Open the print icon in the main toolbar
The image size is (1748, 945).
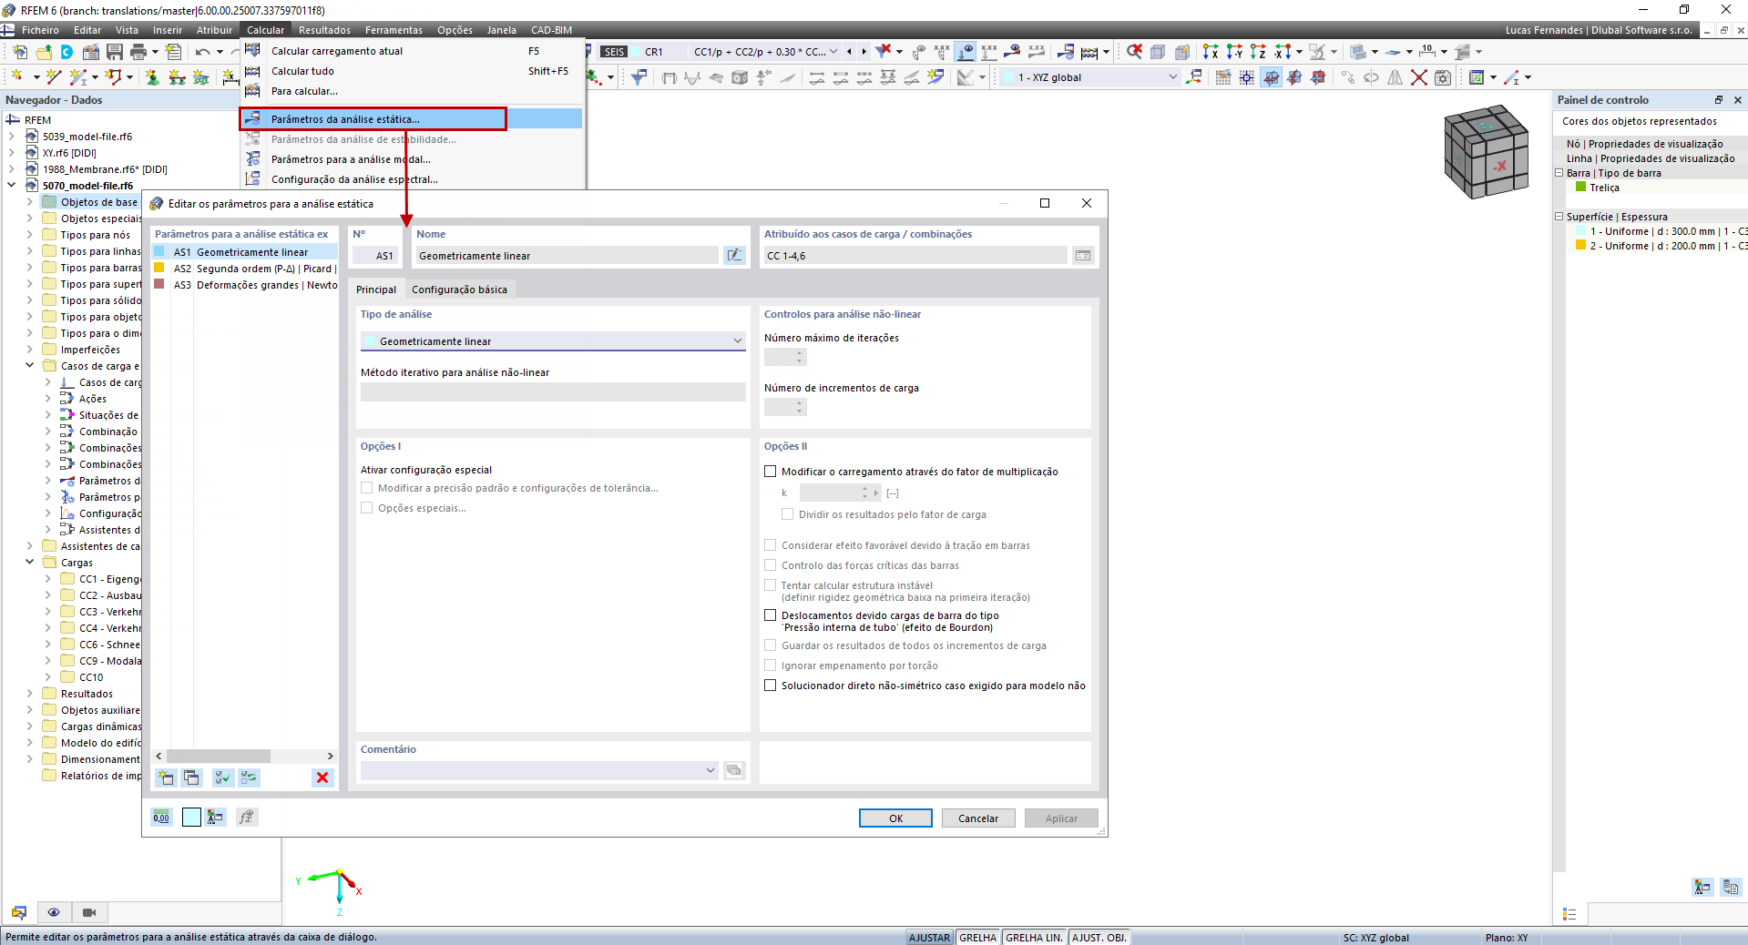[138, 52]
